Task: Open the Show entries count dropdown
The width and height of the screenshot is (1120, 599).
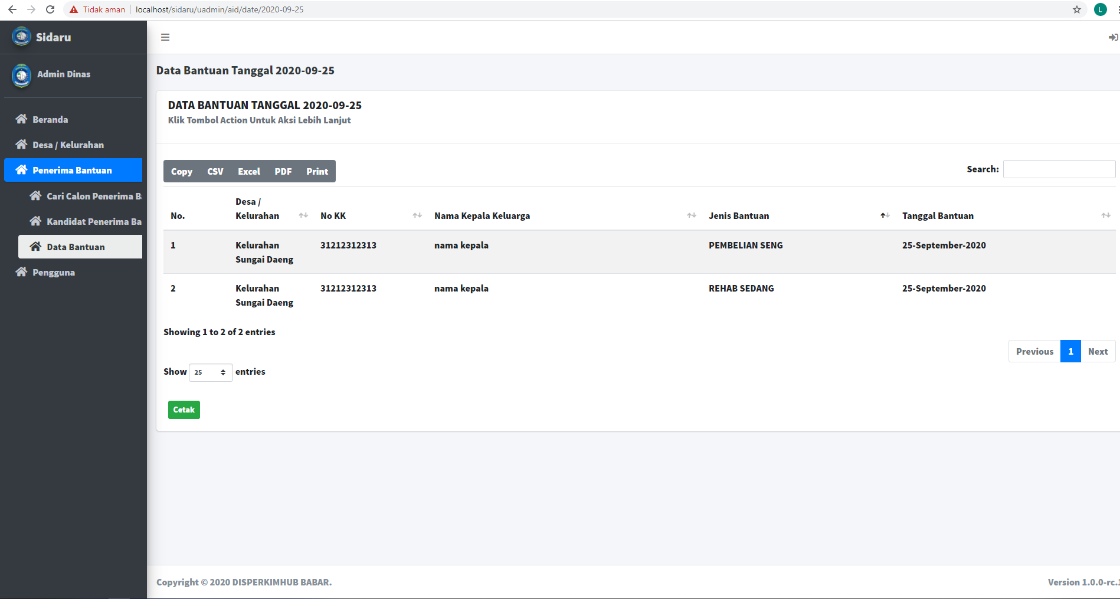Action: pos(211,372)
